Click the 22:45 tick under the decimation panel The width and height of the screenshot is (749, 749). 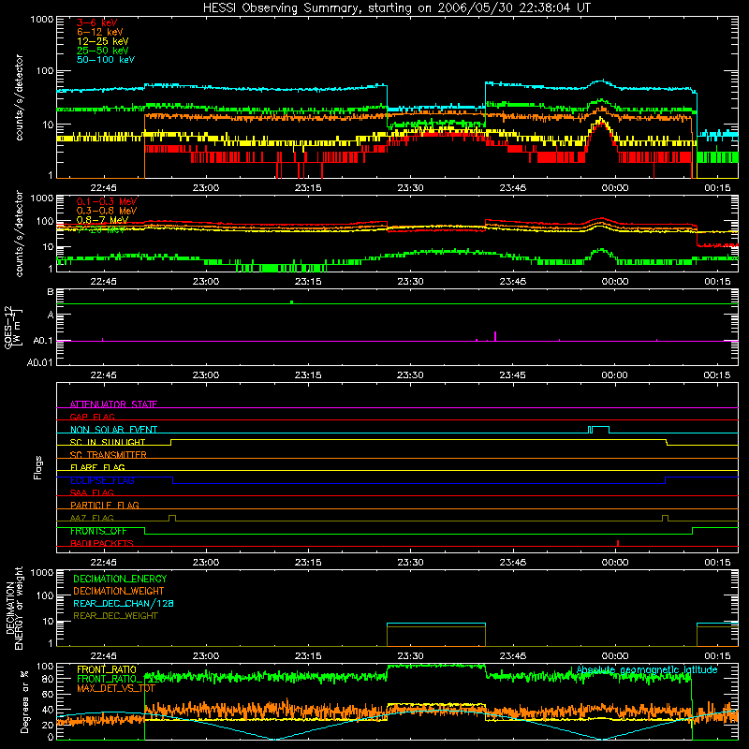tap(103, 656)
